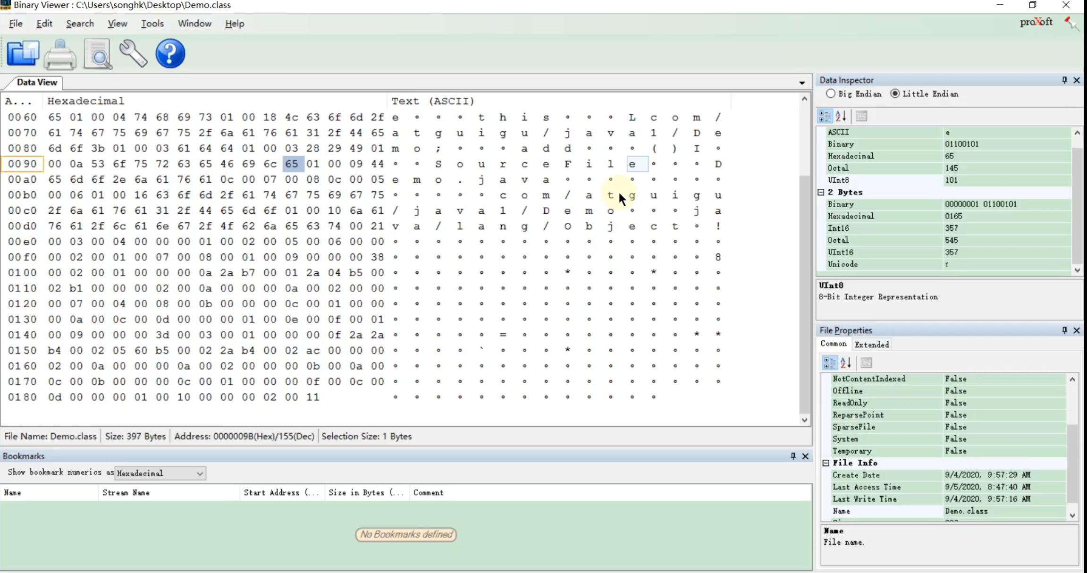The height and width of the screenshot is (573, 1087).
Task: Click the Binary Viewer app icon in title bar
Action: coord(5,5)
